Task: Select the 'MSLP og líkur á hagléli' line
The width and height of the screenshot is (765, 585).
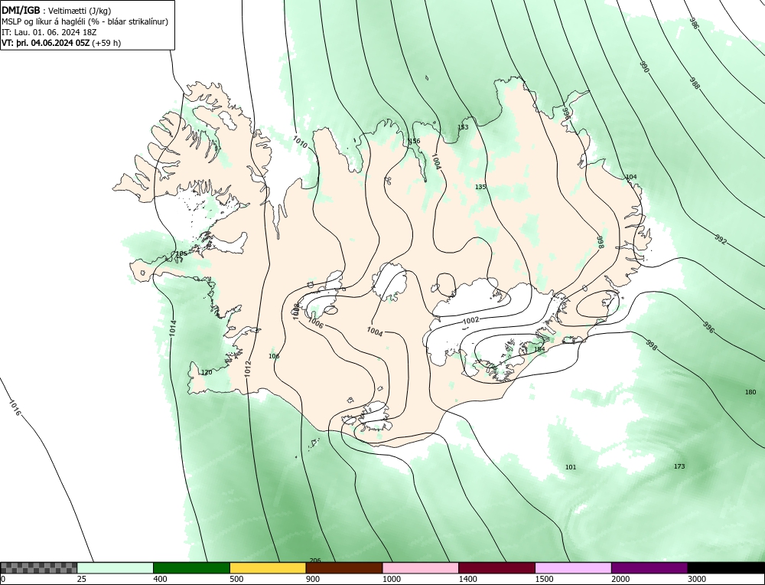Action: (x=85, y=21)
